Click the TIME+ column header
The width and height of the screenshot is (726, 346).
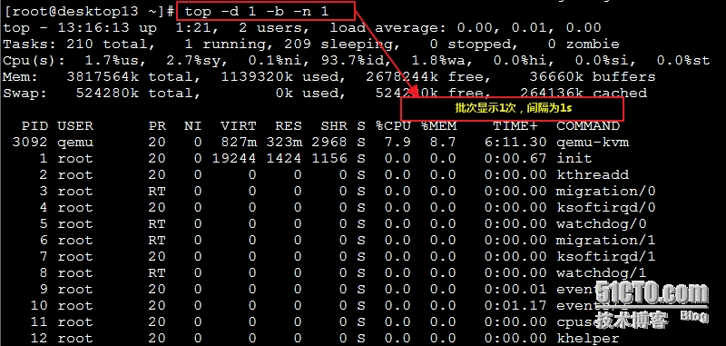click(x=519, y=126)
